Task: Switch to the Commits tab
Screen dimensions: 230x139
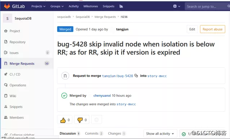Action: [94, 134]
